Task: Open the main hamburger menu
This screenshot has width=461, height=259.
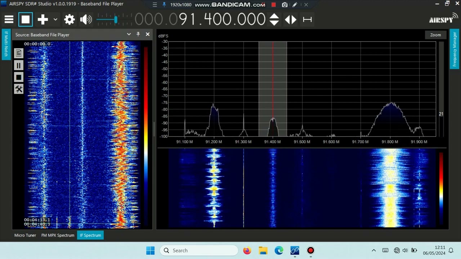Action: [9, 19]
